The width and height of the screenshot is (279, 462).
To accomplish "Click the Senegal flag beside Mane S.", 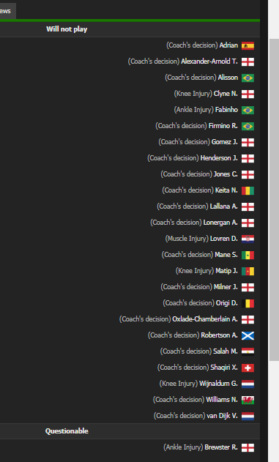I will click(x=248, y=255).
